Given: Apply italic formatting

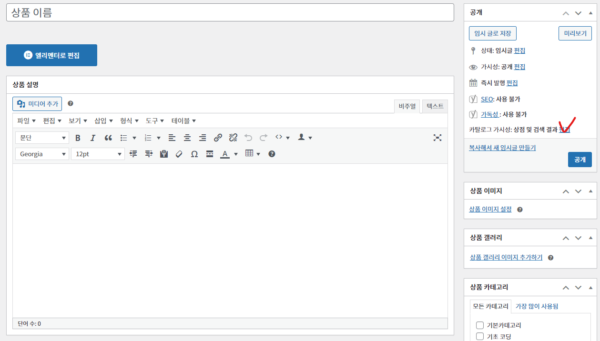Looking at the screenshot, I should coord(93,138).
